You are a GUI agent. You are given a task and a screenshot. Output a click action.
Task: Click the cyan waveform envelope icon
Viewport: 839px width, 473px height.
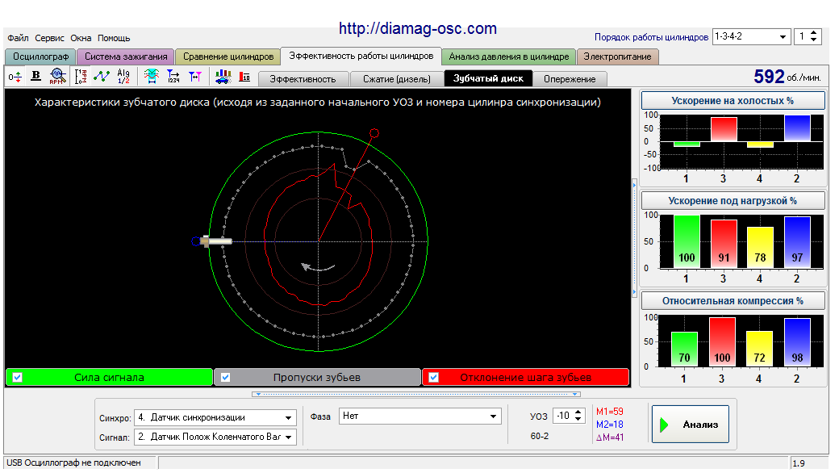pos(152,77)
